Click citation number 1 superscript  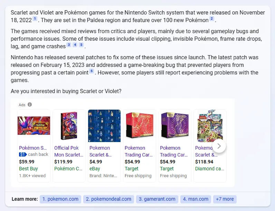pyautogui.click(x=35, y=18)
